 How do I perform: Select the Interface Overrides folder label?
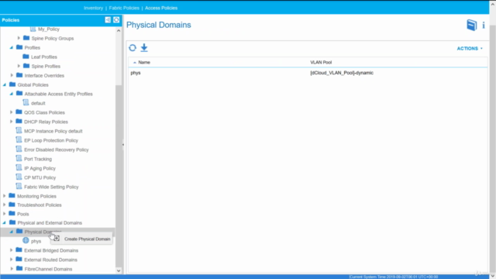click(x=44, y=76)
